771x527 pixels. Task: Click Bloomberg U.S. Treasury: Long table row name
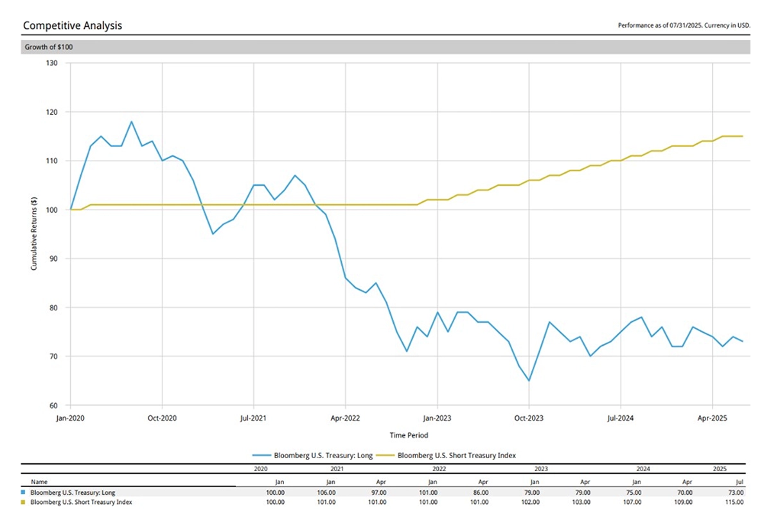73,492
